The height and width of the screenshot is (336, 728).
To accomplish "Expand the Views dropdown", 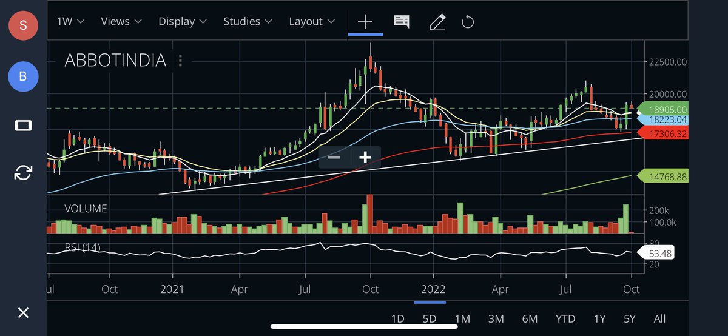I will tap(121, 22).
